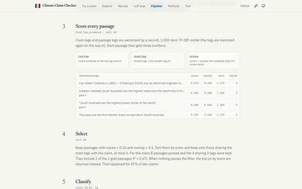Click the cells 33-37, 51 label

pos(87,187)
